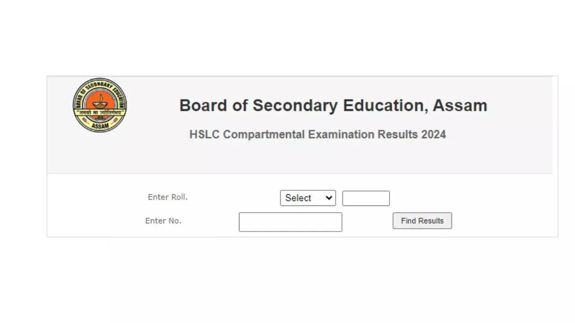Click the word HSLC in the subtitle

tap(204, 135)
